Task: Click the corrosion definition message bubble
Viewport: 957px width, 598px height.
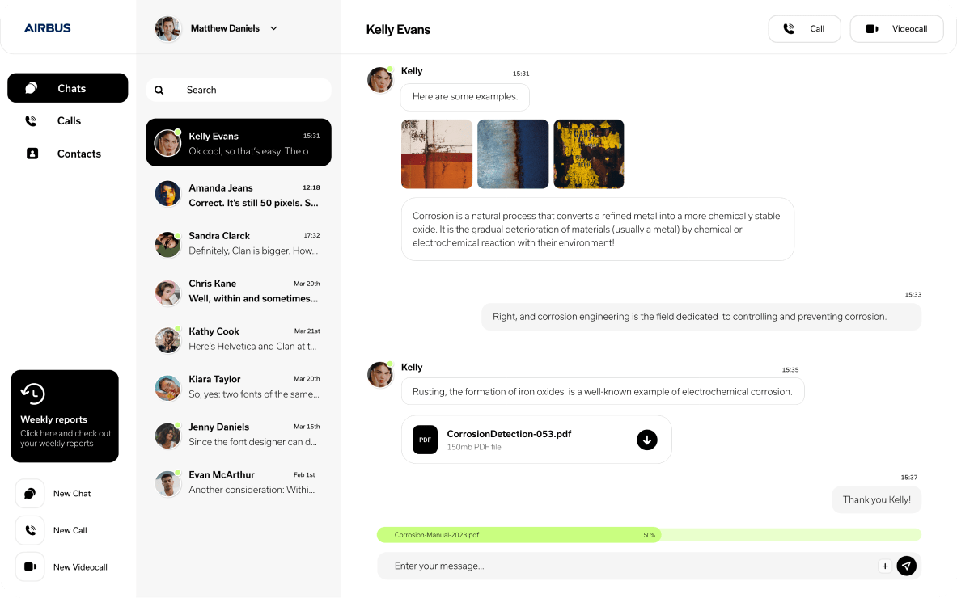Action: (598, 230)
